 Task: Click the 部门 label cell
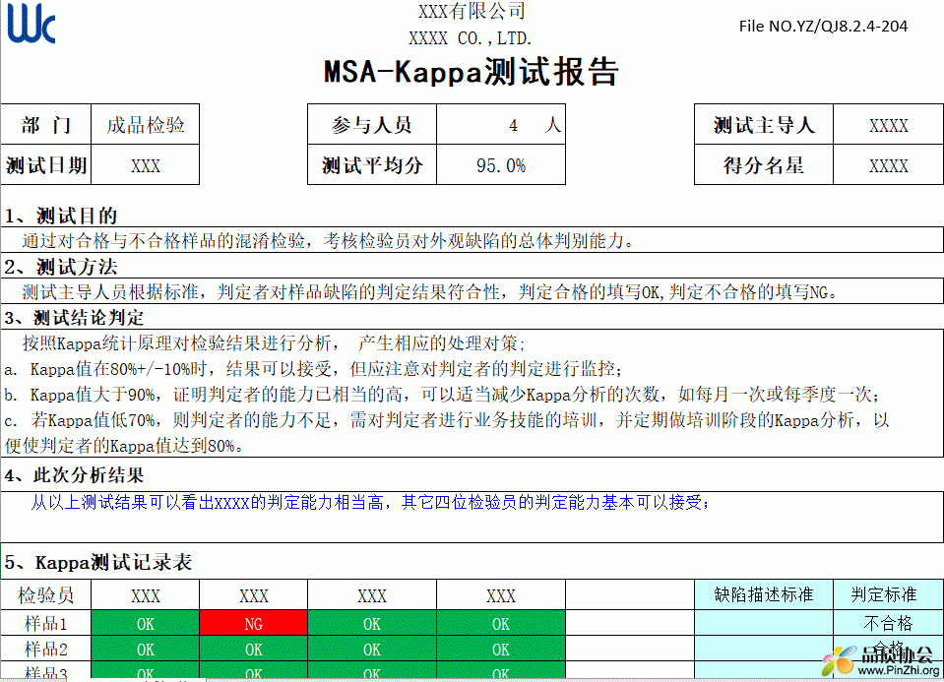(x=45, y=125)
